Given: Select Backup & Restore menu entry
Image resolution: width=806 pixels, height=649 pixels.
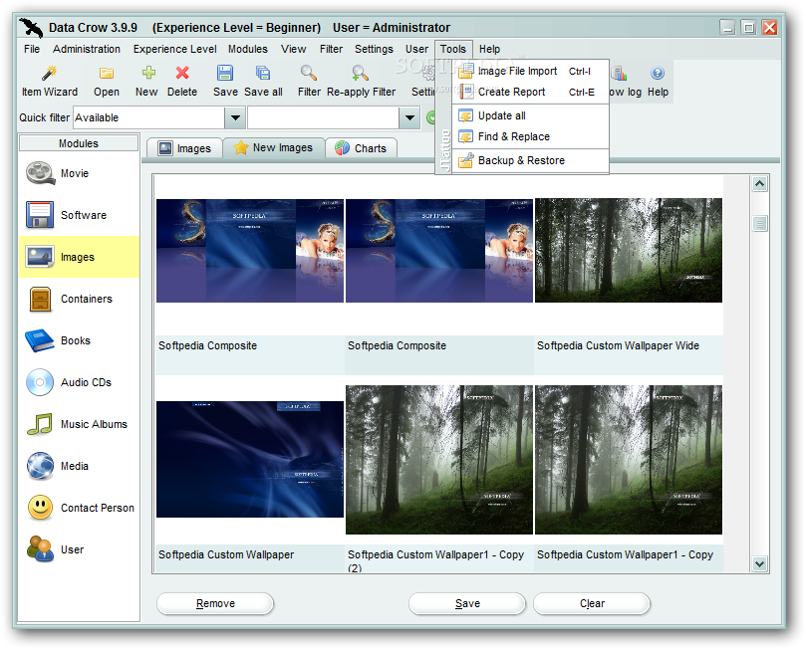Looking at the screenshot, I should (530, 160).
